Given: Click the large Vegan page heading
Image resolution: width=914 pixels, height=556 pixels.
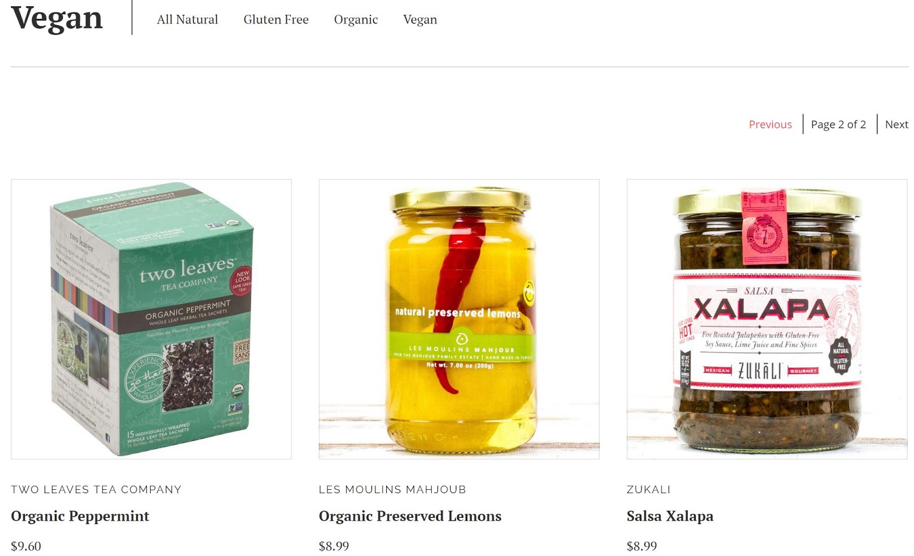Looking at the screenshot, I should (57, 19).
